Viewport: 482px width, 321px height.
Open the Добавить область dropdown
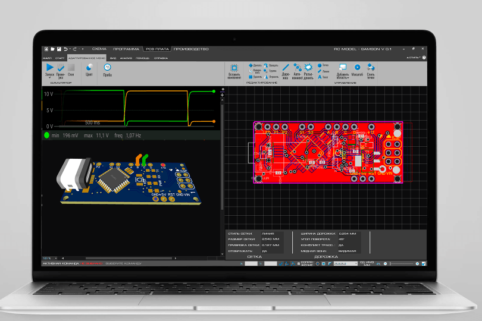pos(342,71)
